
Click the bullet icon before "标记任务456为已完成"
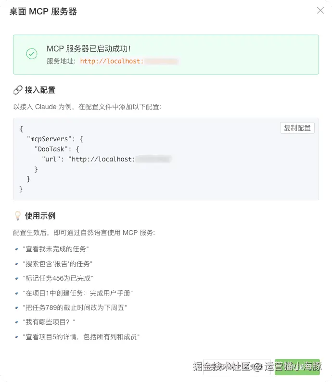[x=17, y=278]
